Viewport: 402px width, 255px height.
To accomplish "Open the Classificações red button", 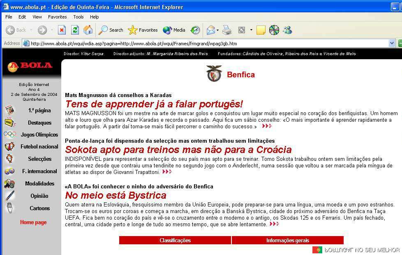I will [175, 240].
